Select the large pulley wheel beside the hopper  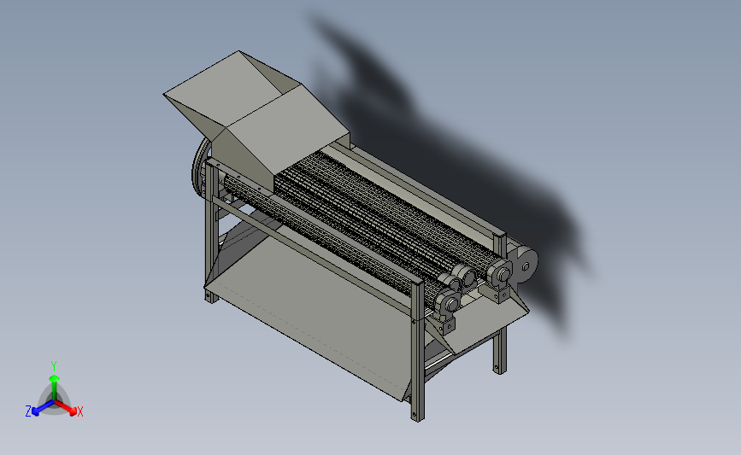(x=200, y=166)
